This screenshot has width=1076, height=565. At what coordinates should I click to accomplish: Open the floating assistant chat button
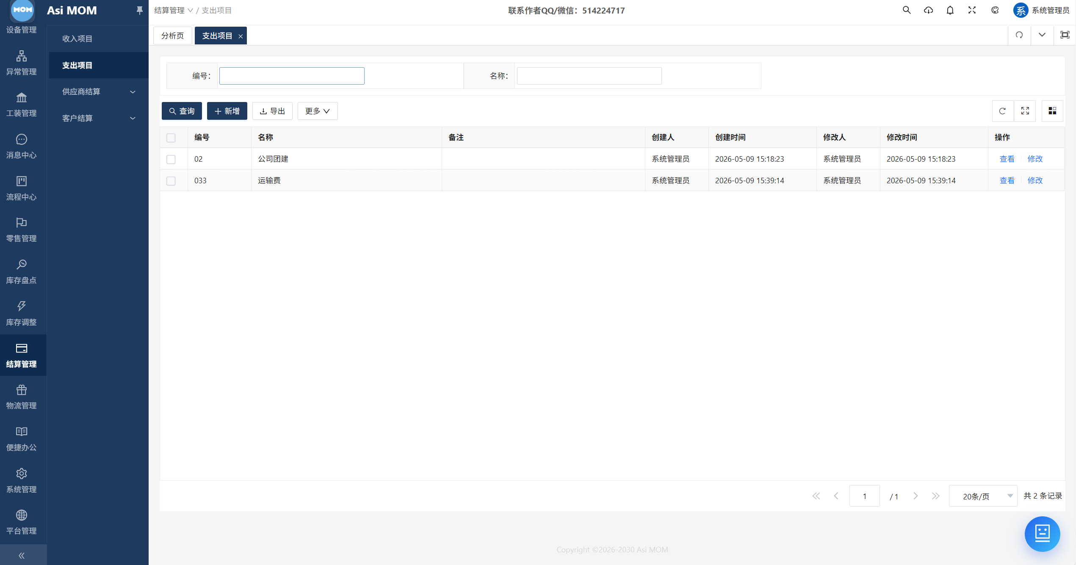1042,534
